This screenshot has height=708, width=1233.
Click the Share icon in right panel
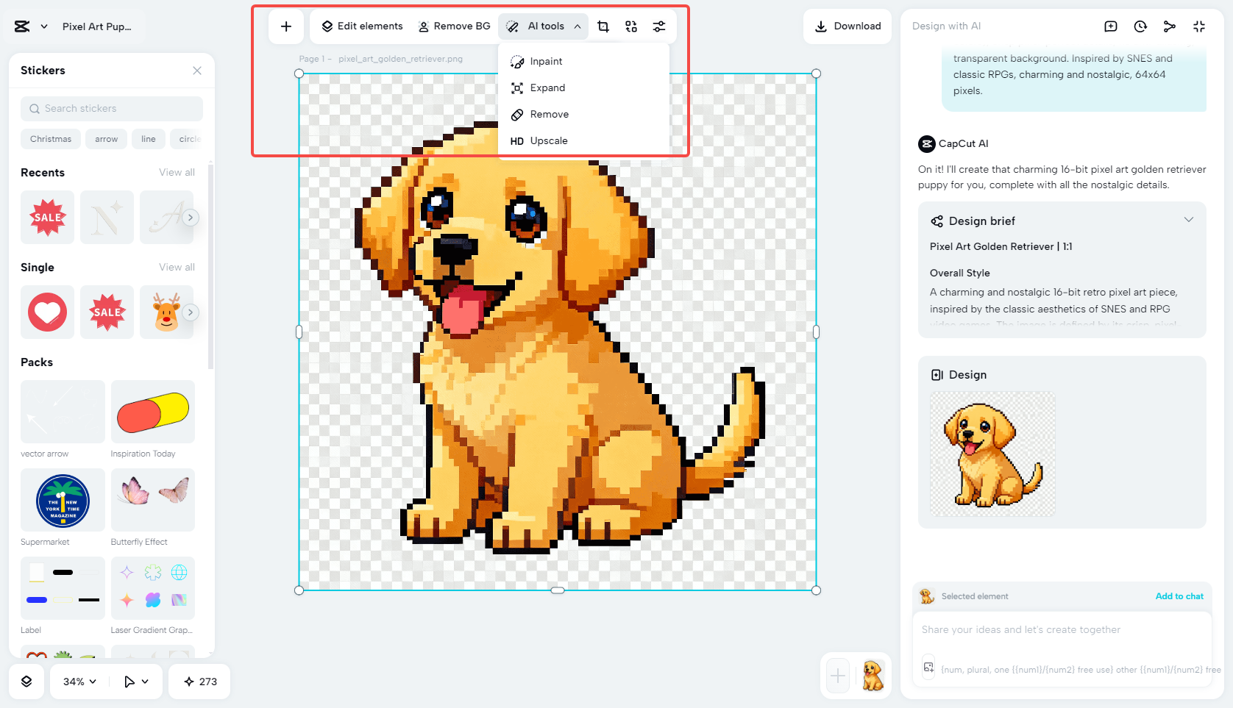1170,26
